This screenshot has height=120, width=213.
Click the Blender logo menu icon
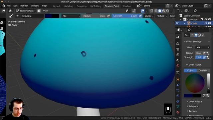(3, 6)
